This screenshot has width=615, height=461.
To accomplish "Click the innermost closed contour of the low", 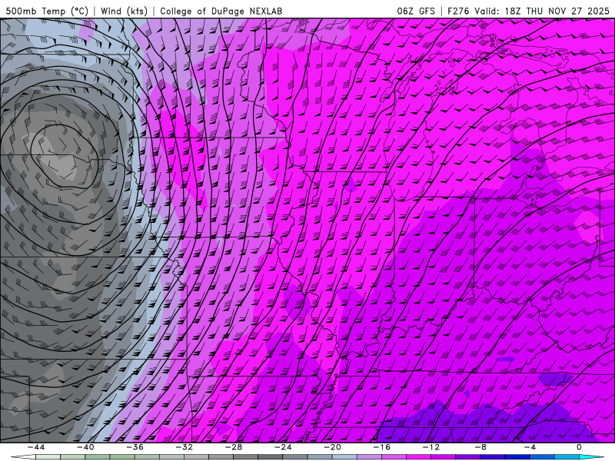I will pos(64,157).
